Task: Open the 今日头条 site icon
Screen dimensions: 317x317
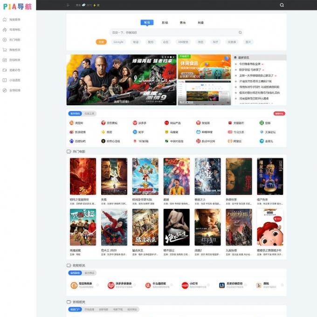Action: point(230,132)
